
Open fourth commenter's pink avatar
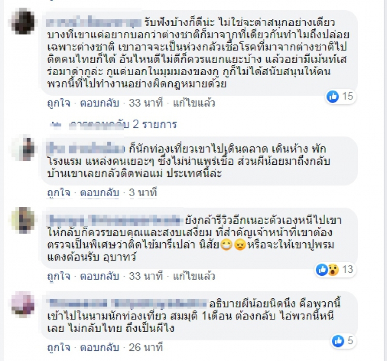pyautogui.click(x=23, y=305)
